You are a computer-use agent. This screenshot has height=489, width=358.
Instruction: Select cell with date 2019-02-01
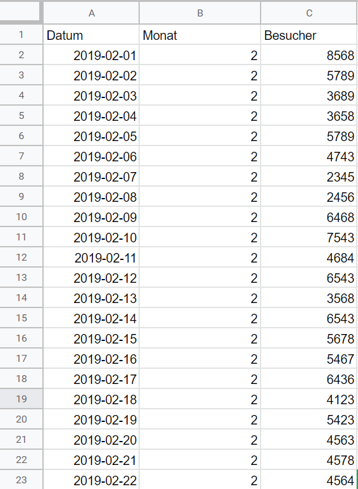pos(91,55)
